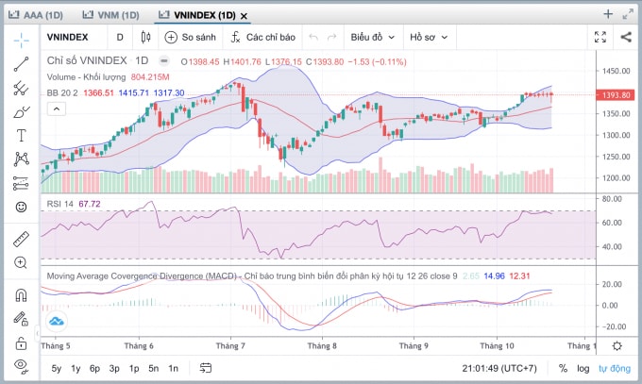Select the pattern drawing tool
The width and height of the screenshot is (642, 384).
pos(22,159)
